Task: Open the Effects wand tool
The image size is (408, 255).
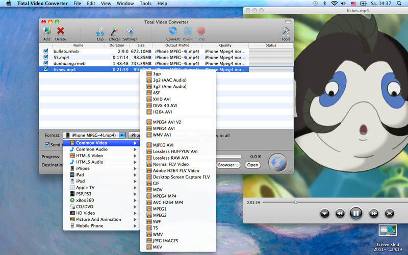Action: [x=114, y=32]
